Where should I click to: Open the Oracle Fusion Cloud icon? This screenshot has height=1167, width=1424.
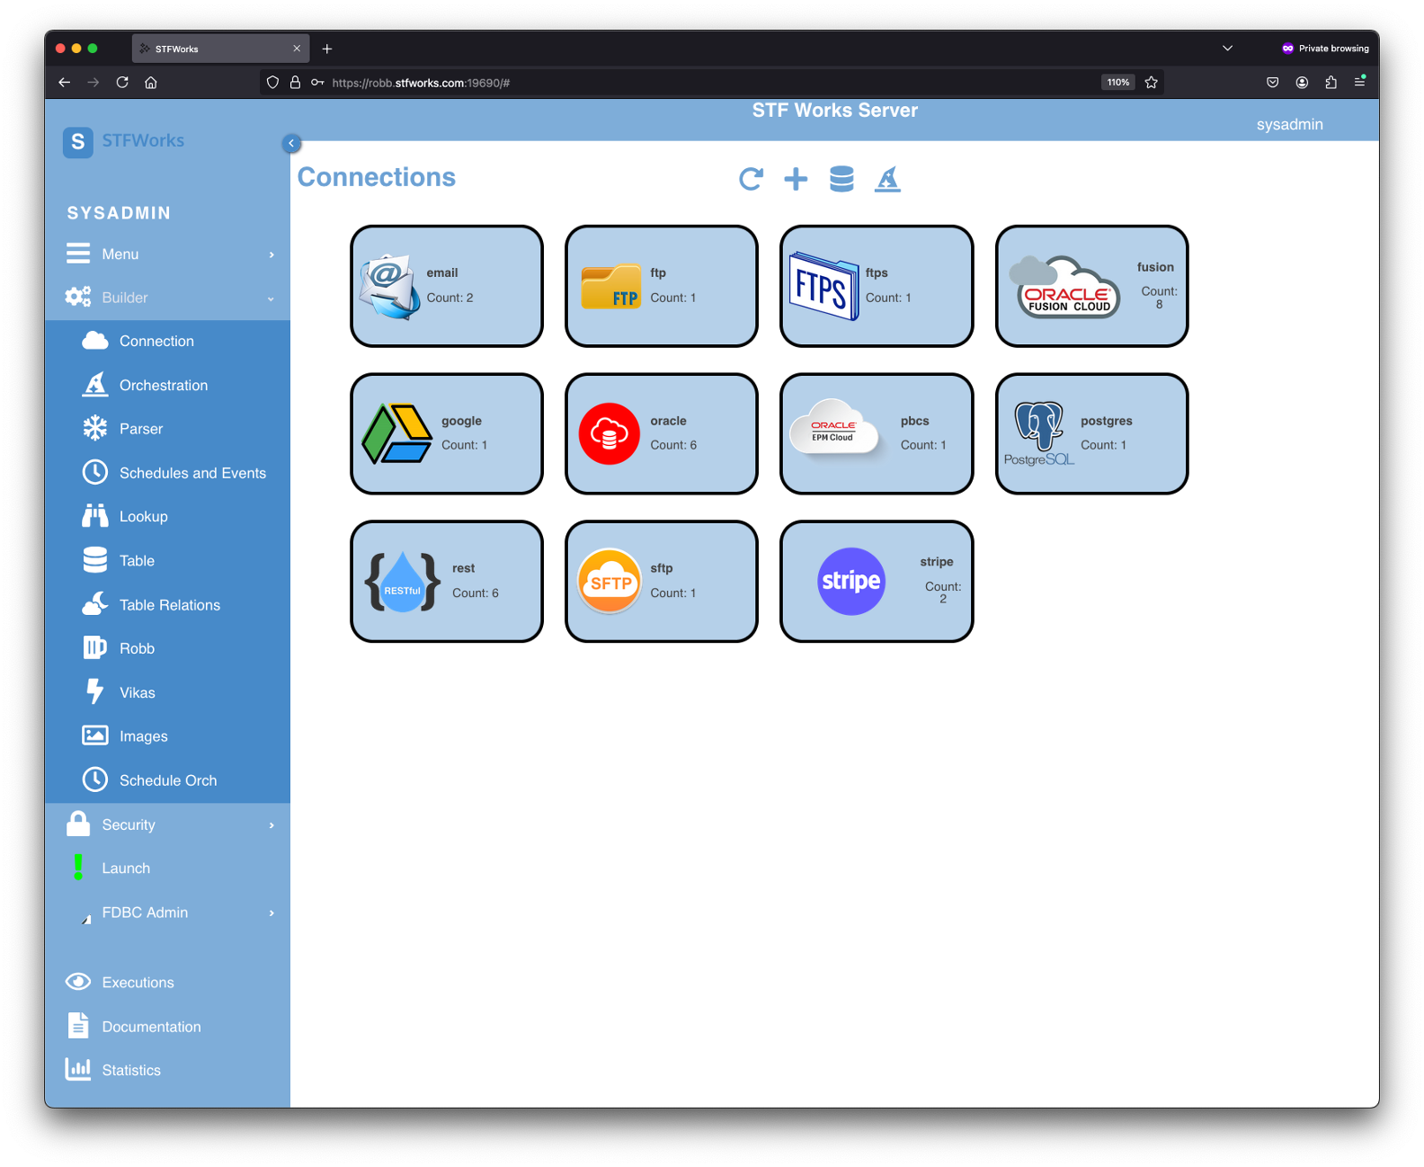tap(1065, 286)
